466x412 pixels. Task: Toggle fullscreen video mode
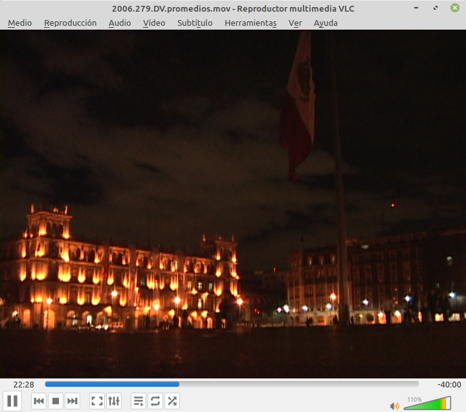click(97, 401)
